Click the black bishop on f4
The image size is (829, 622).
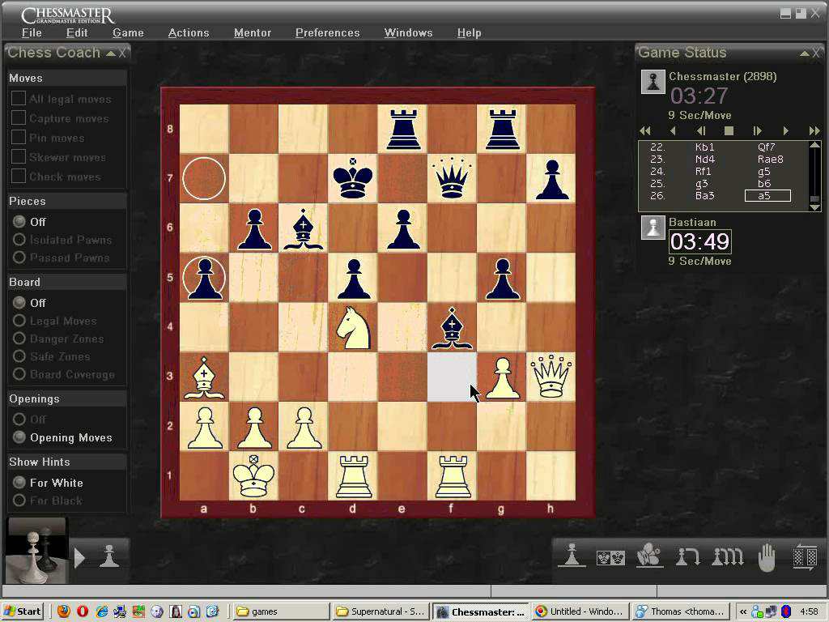452,328
